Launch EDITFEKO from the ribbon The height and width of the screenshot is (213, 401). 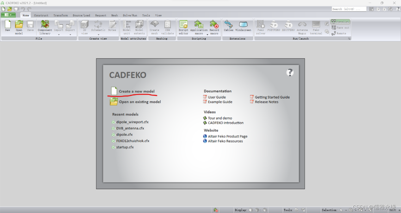coord(288,26)
